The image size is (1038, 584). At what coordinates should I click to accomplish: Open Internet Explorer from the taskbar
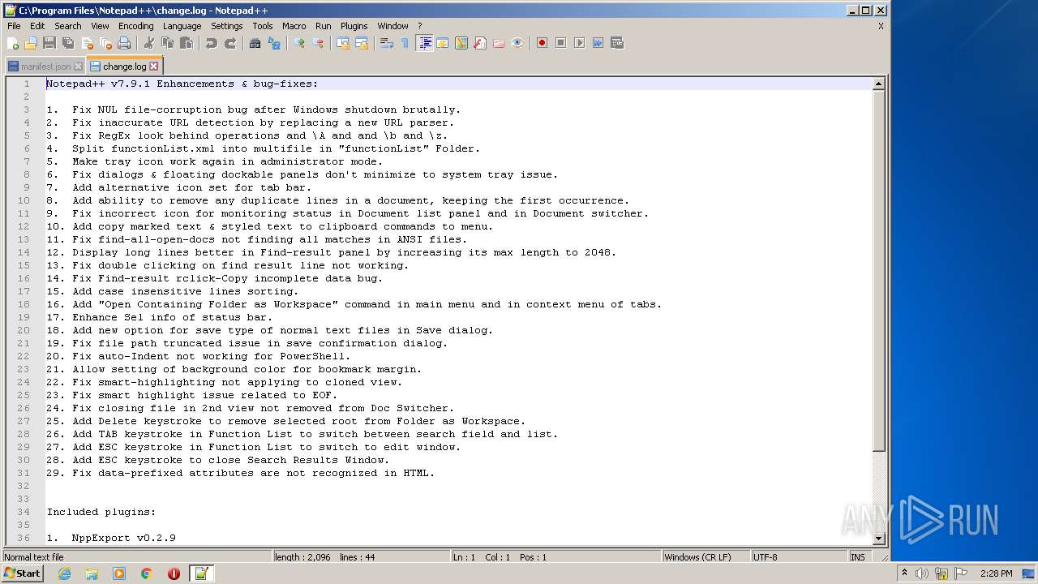[64, 573]
